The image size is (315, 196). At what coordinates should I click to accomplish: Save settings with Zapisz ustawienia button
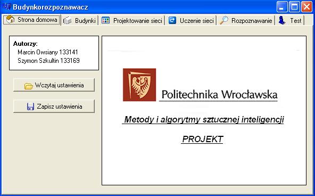pos(54,106)
